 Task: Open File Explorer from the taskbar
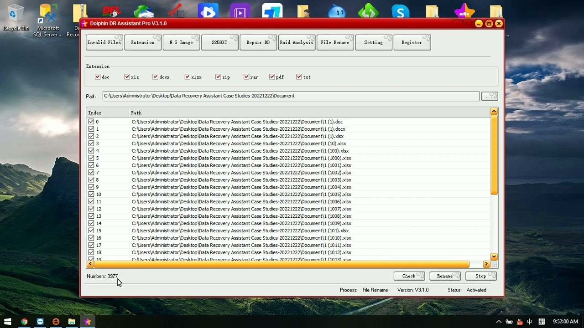point(72,322)
